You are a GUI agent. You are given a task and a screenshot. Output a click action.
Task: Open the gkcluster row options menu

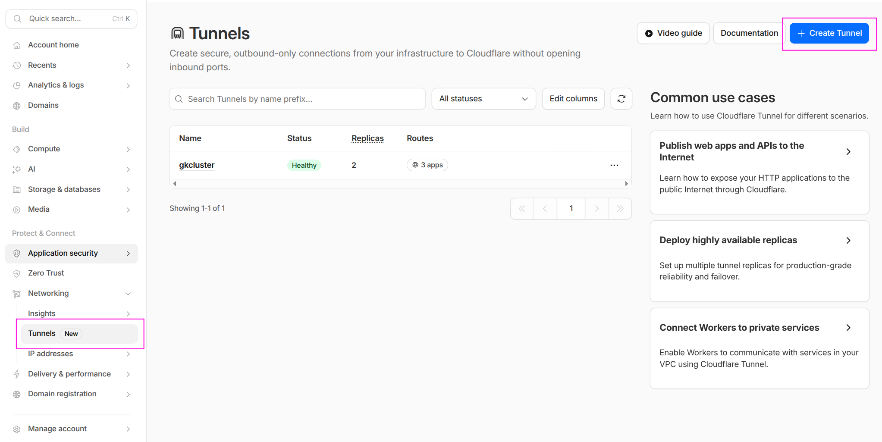pos(614,165)
